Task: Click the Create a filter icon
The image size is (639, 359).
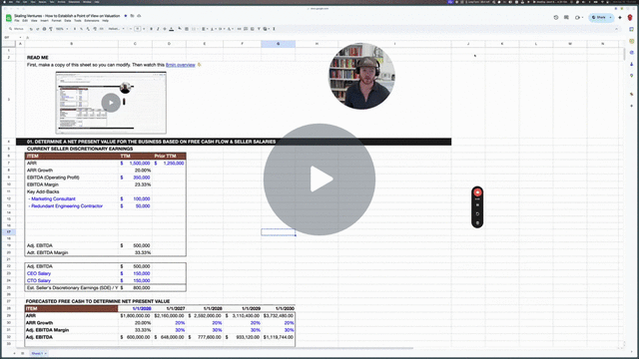Action: coord(259,29)
